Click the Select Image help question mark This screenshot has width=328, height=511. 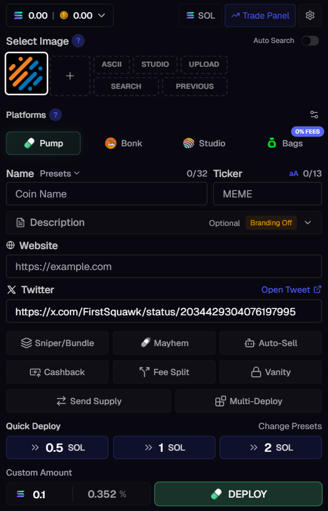78,41
